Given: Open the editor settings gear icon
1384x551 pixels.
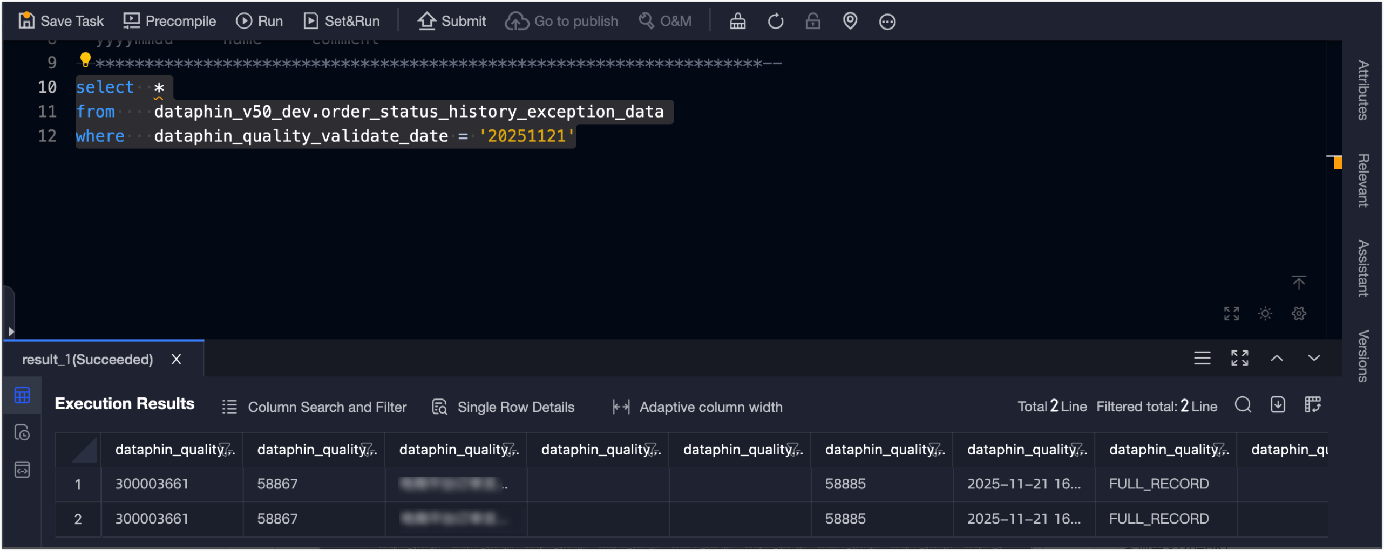Looking at the screenshot, I should (x=1299, y=313).
